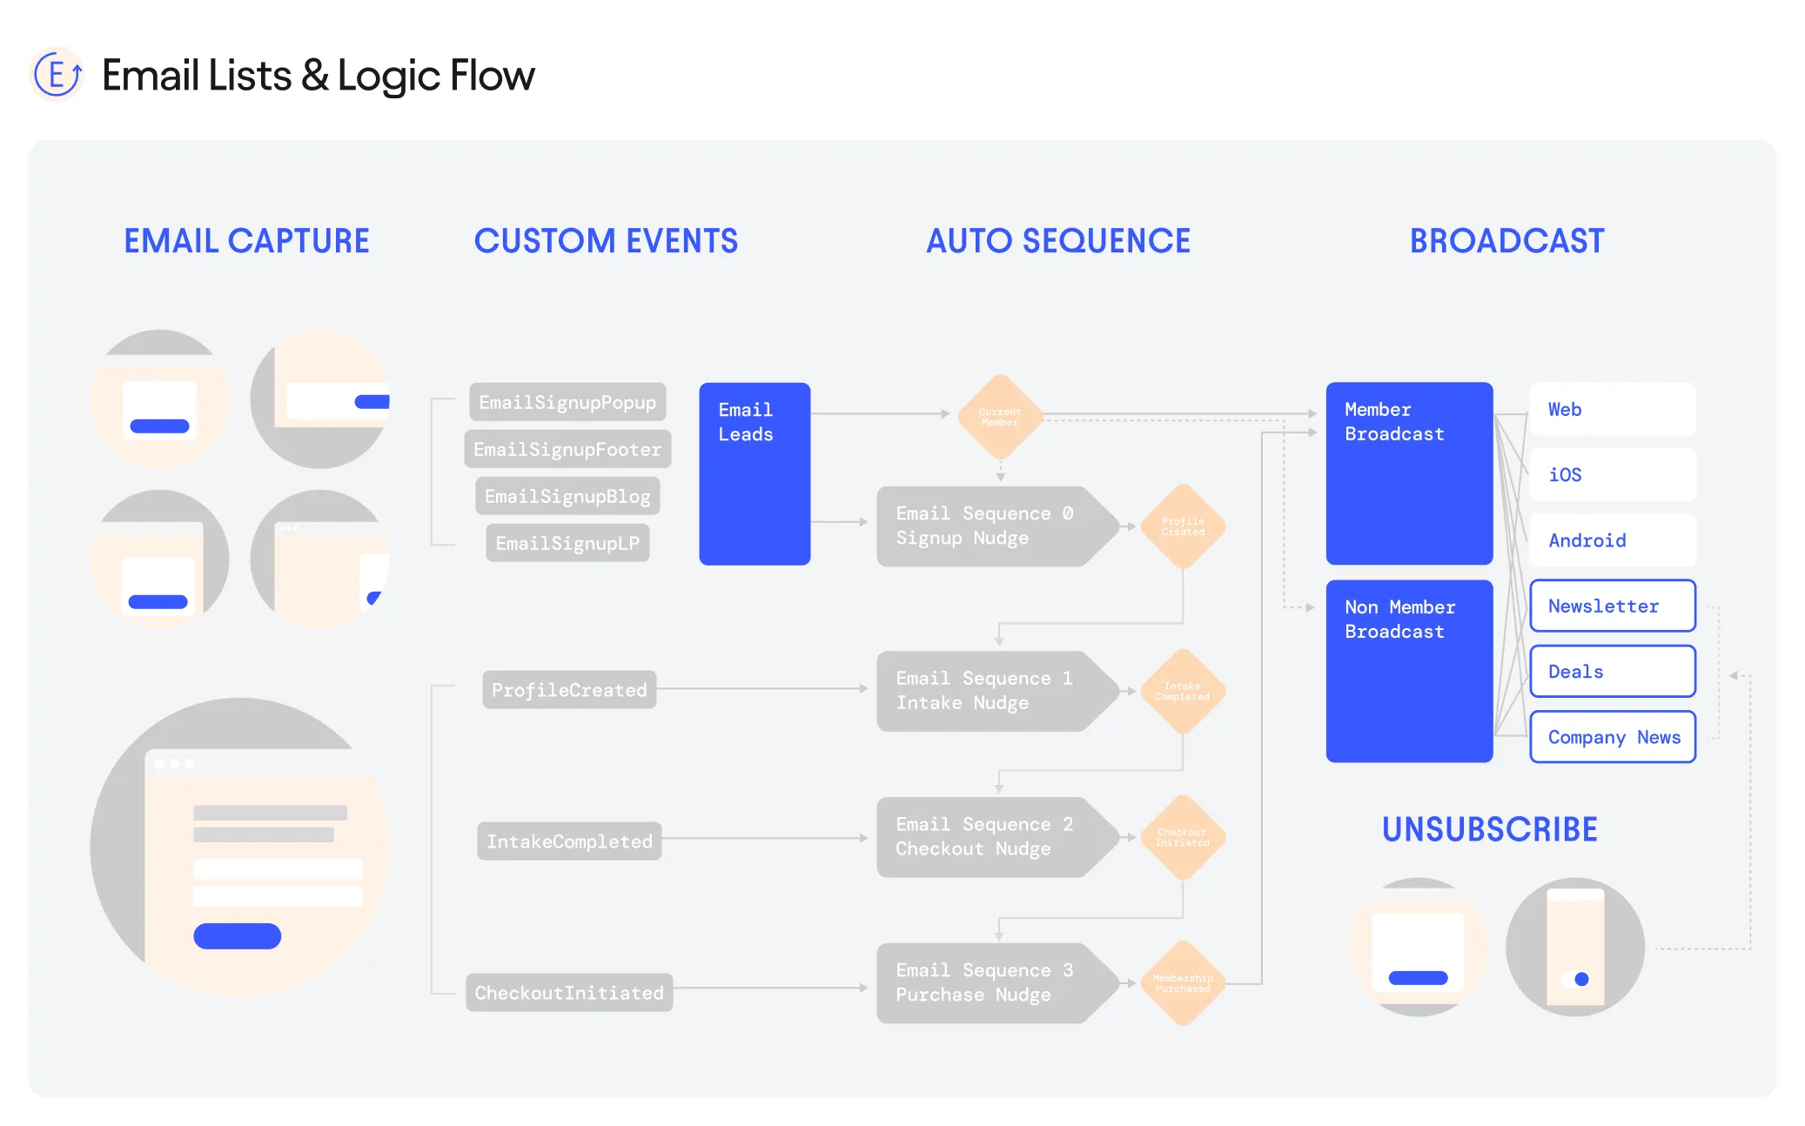Select the Intake Completed decision diamond

pos(1183,692)
